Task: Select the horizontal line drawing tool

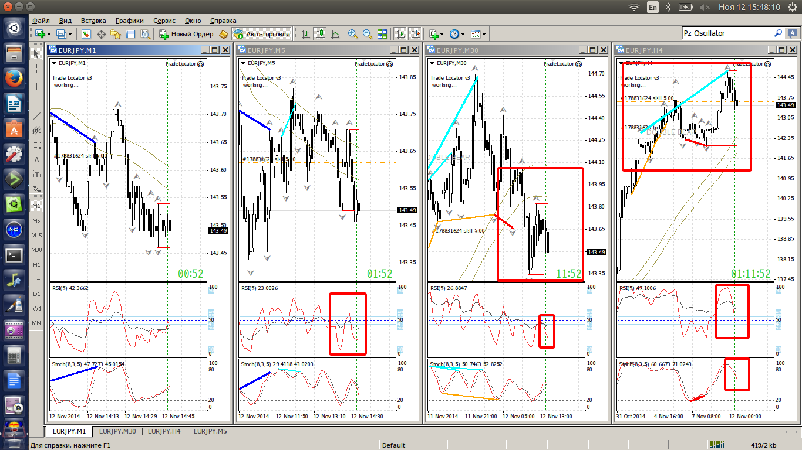Action: 36,100
